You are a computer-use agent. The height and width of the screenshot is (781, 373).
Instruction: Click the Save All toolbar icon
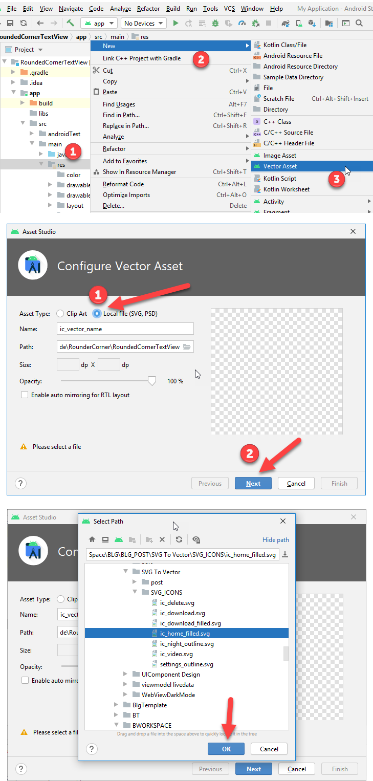click(10, 23)
